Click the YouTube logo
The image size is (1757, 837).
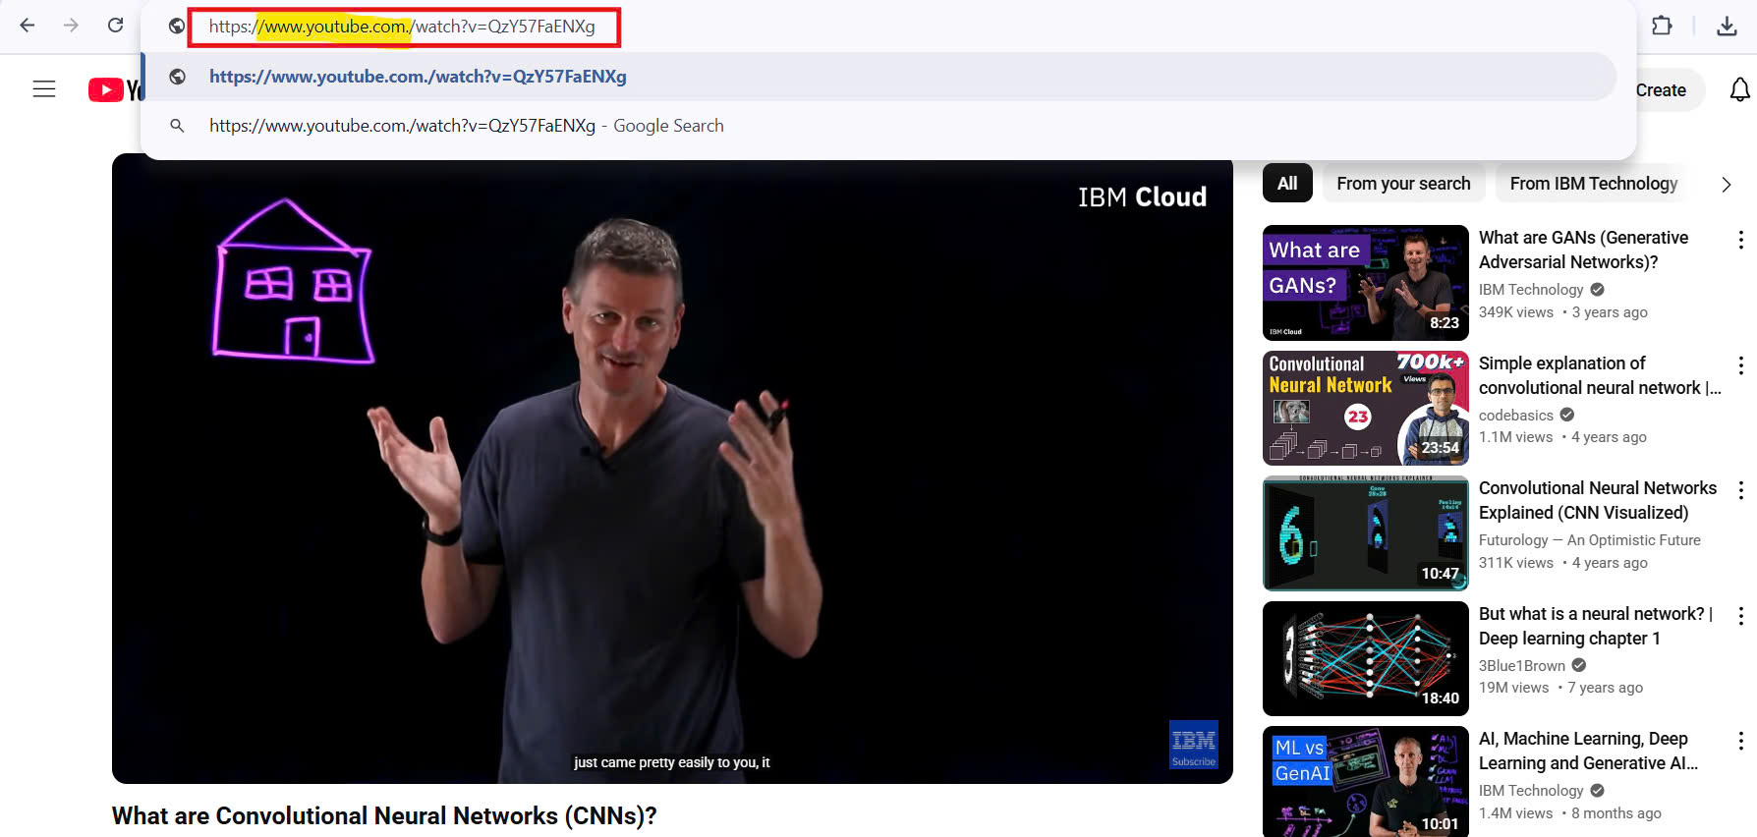click(114, 90)
